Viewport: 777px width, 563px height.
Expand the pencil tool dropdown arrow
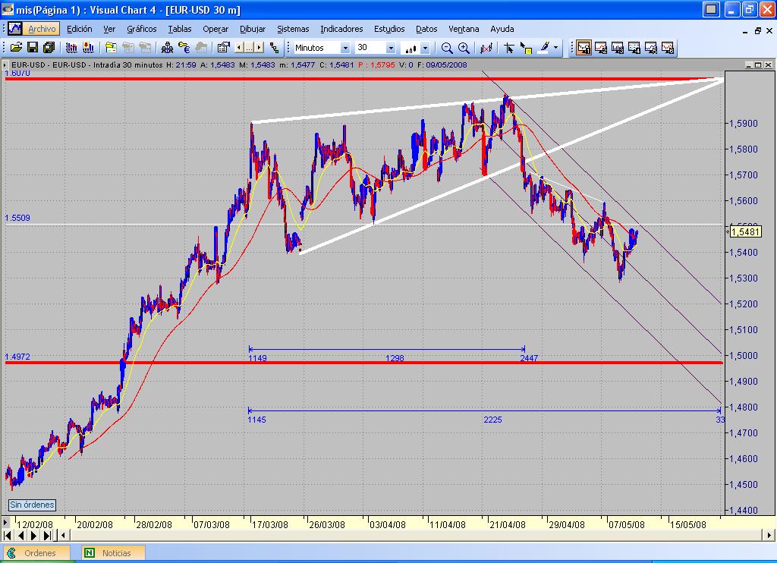[556, 48]
